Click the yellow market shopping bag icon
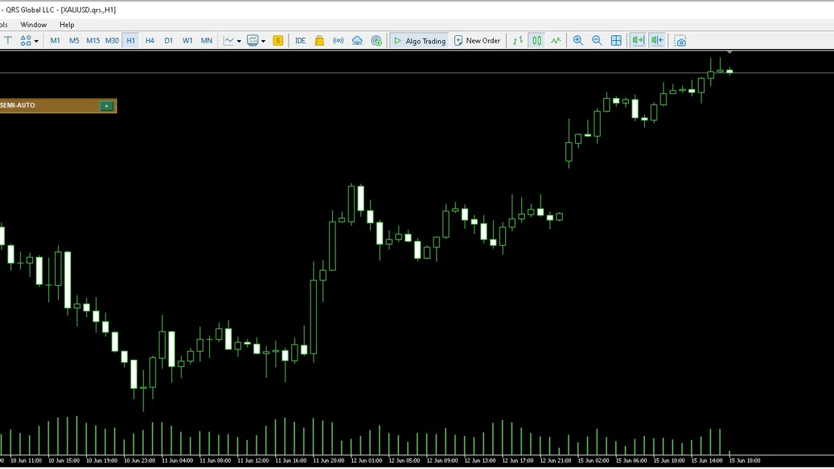 320,41
